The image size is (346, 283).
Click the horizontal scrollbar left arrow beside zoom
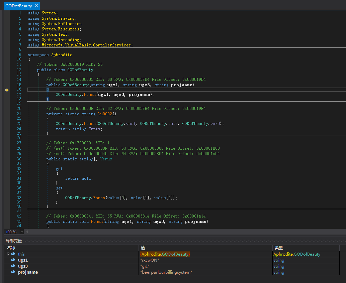(27, 232)
